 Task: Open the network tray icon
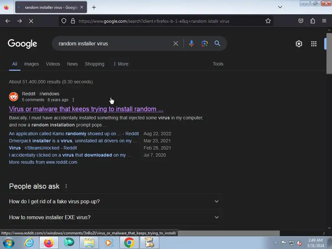pos(291,243)
